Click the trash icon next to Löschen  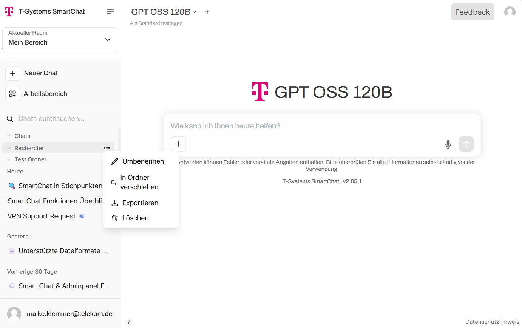tap(115, 218)
